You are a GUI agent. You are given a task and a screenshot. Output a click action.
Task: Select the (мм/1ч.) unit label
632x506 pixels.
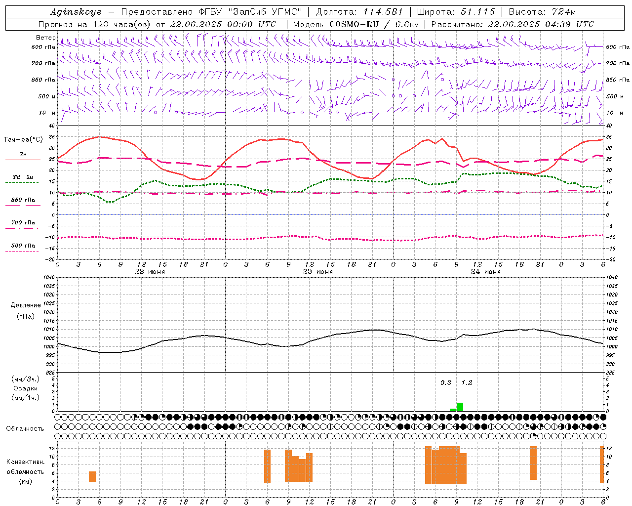(x=26, y=398)
